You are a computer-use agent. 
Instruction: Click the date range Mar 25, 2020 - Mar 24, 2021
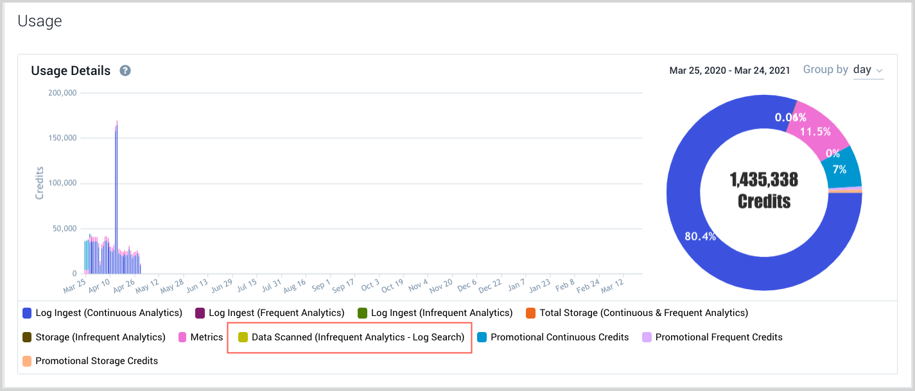coord(729,71)
